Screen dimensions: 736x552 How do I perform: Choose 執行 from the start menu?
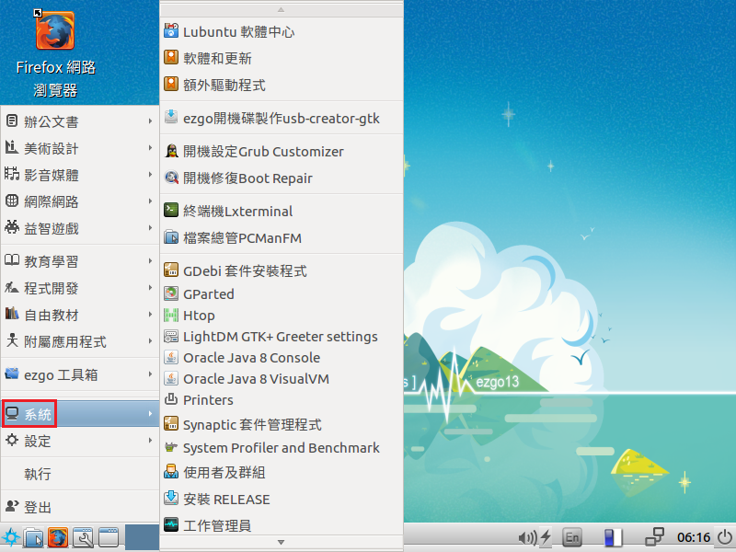pyautogui.click(x=80, y=474)
